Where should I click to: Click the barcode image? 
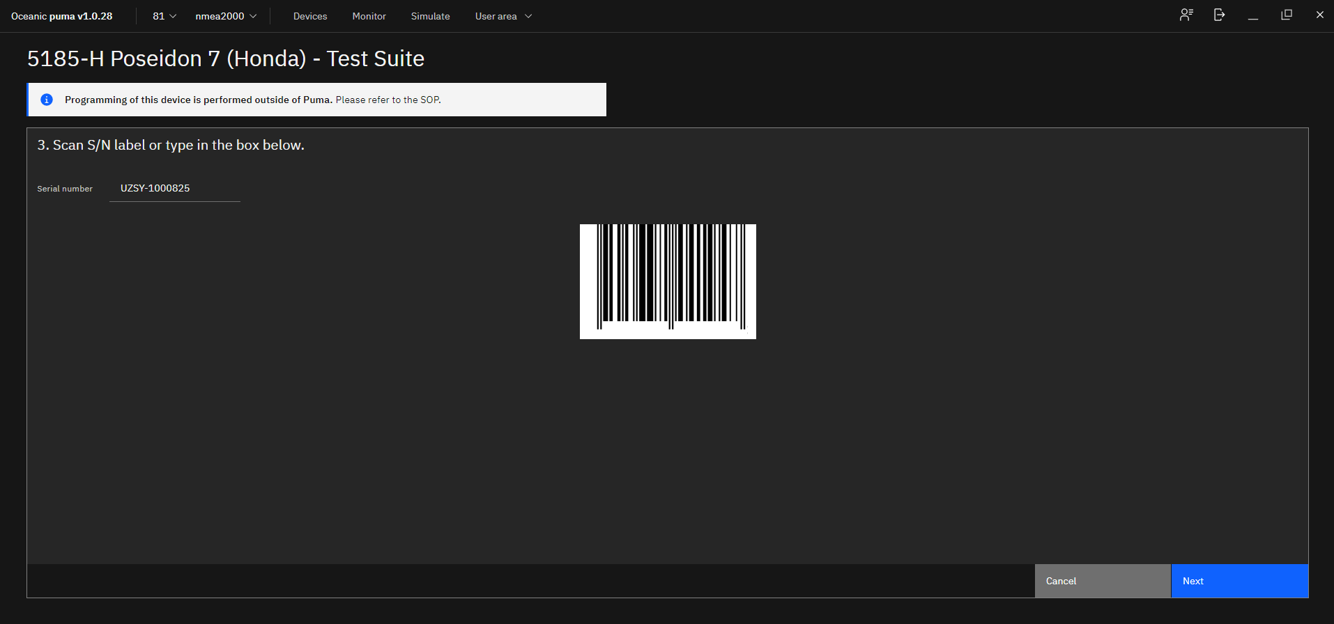[x=668, y=281]
